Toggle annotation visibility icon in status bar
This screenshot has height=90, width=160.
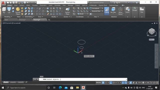point(130,83)
